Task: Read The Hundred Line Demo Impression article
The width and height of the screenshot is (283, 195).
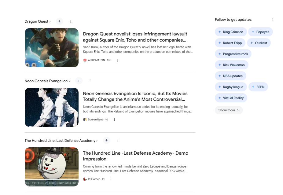Action: click(135, 156)
